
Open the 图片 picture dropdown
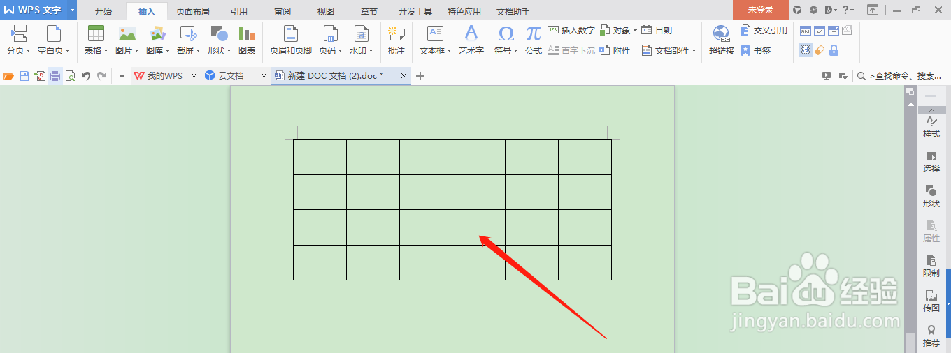127,41
